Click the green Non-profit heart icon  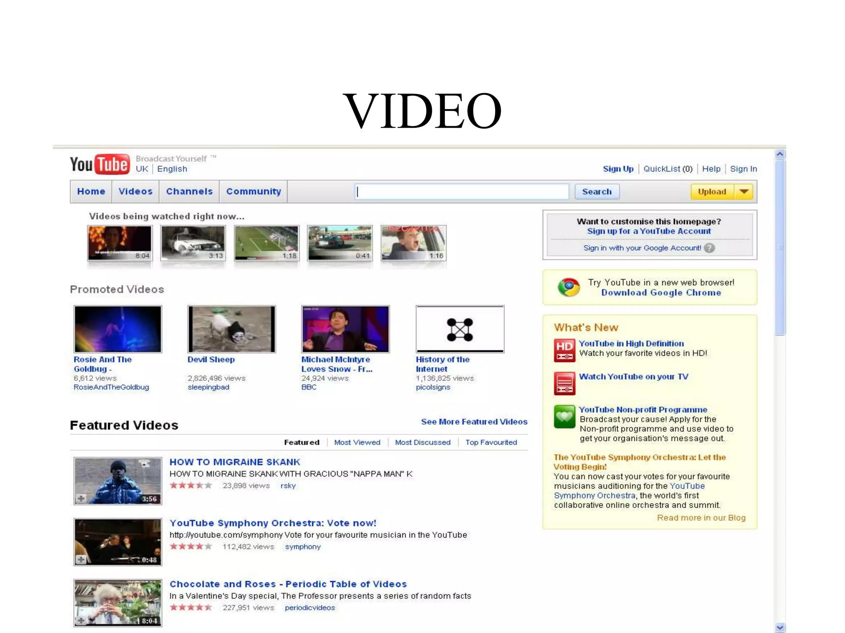point(564,416)
